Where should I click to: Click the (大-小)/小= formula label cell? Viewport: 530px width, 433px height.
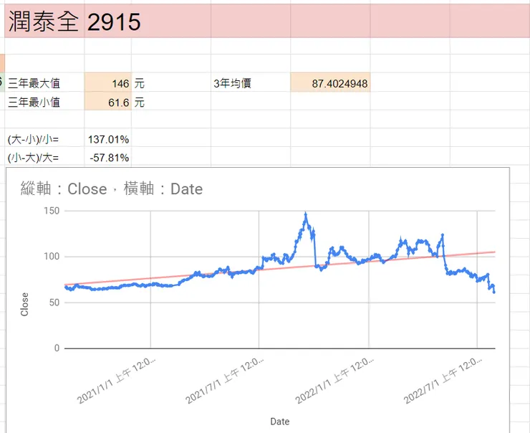click(33, 138)
